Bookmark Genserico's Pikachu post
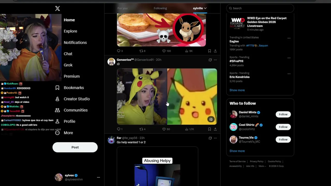 [209, 129]
